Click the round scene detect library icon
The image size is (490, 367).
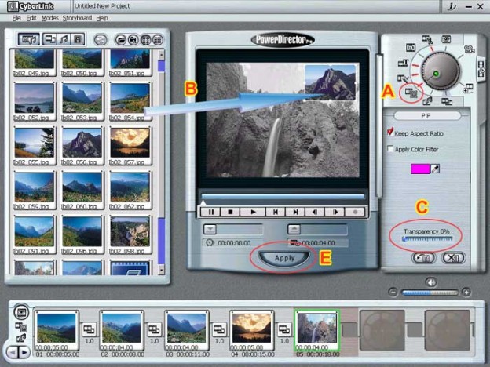[x=101, y=40]
